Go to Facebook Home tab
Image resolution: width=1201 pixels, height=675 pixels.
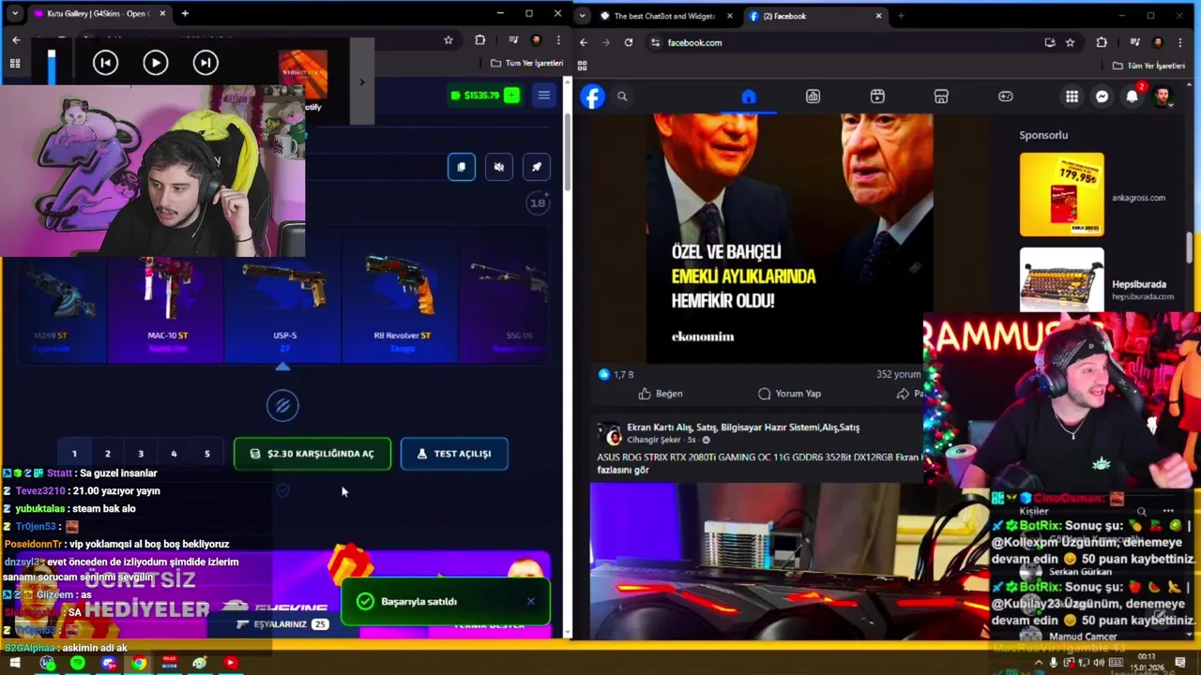[x=749, y=97]
